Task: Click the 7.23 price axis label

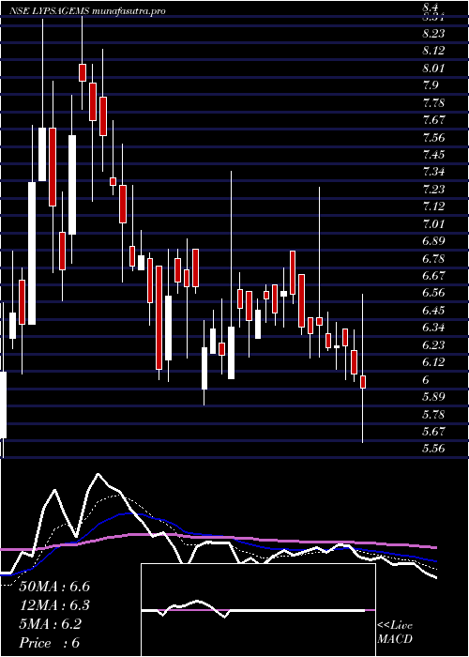Action: (433, 190)
